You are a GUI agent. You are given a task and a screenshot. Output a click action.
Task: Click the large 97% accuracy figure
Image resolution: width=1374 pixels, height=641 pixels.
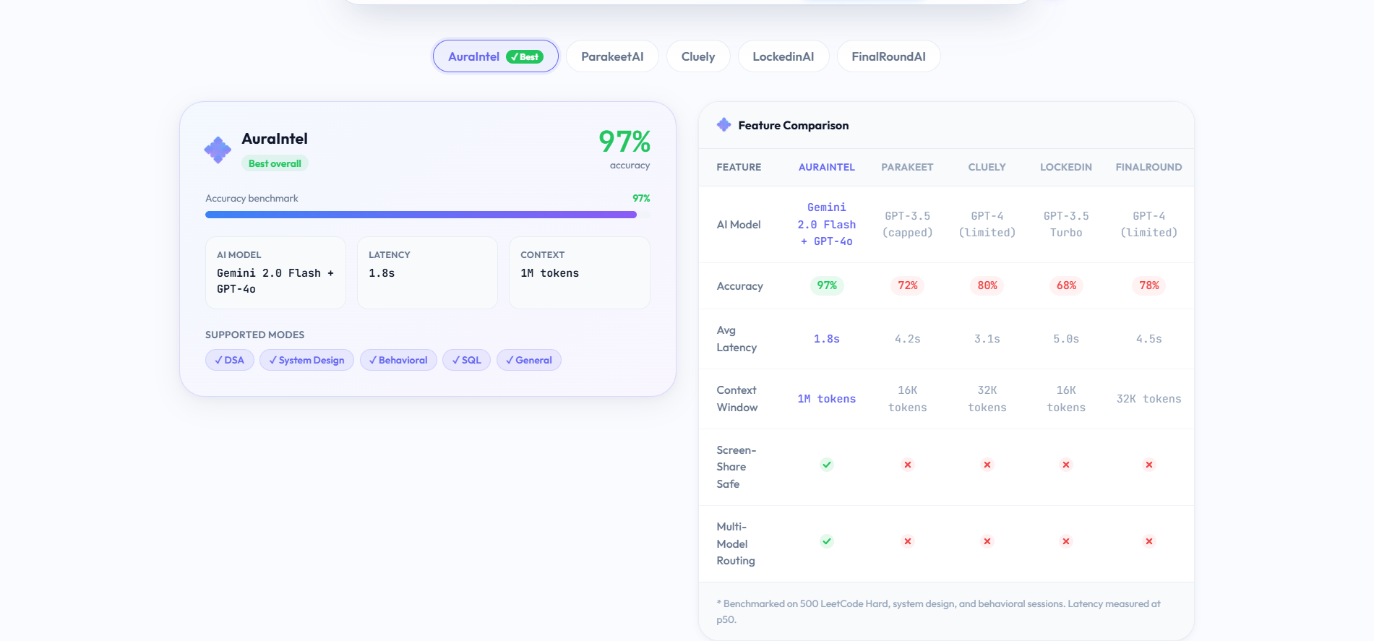tap(624, 142)
